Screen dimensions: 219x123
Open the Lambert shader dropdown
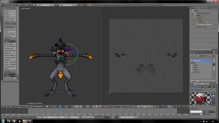coord(209,112)
